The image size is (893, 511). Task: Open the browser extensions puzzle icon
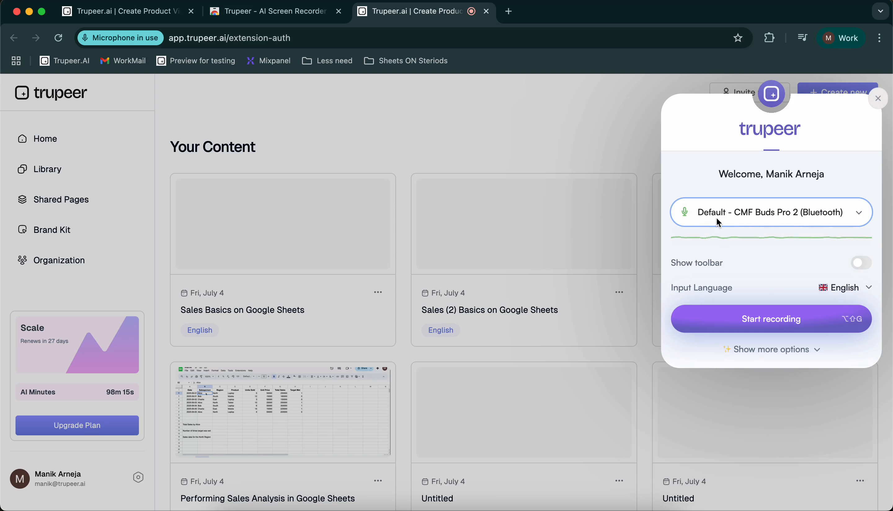[769, 38]
